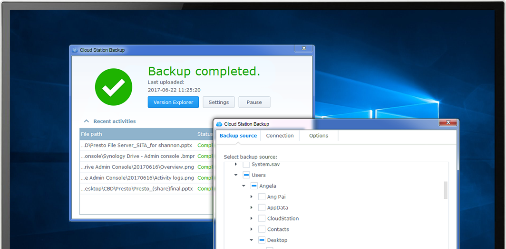The height and width of the screenshot is (249, 506).
Task: Click the cloud icon in the backup source title bar
Action: [x=219, y=124]
